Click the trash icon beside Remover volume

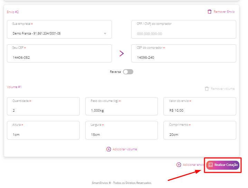tap(207, 89)
